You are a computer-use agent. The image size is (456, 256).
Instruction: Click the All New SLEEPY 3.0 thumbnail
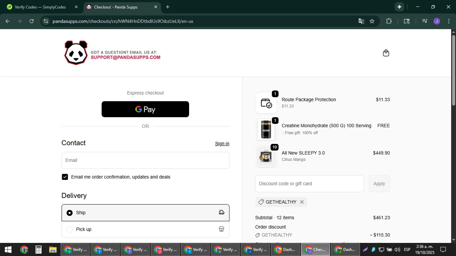tap(266, 156)
